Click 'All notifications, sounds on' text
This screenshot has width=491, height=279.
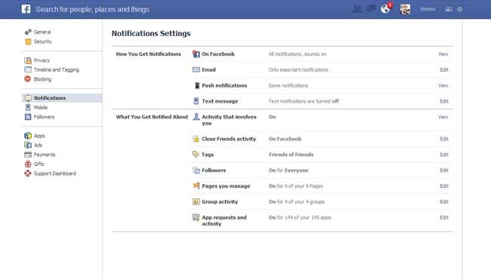pos(298,54)
